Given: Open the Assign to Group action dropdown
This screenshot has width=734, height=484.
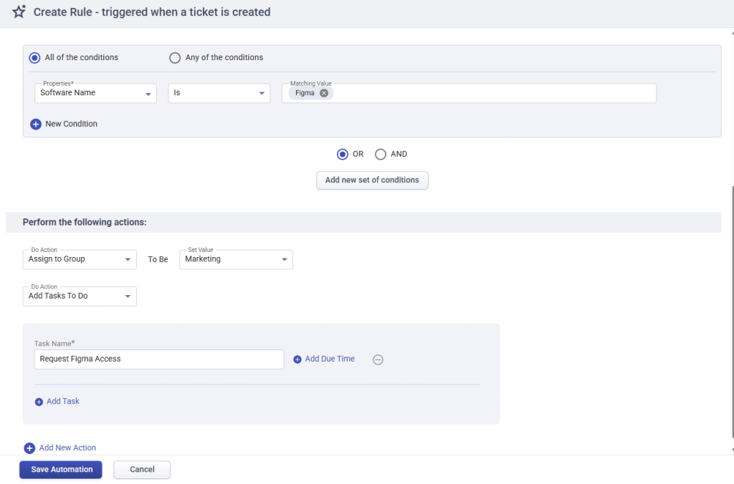Looking at the screenshot, I should 80,259.
